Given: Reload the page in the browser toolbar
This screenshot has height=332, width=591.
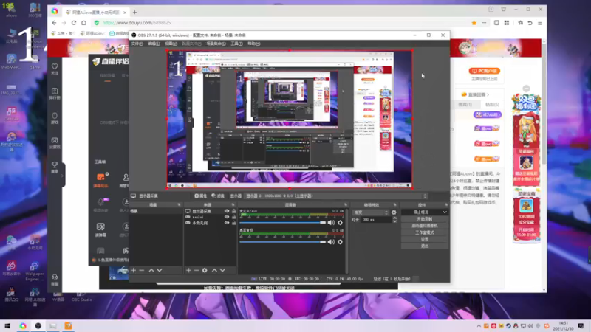Looking at the screenshot, I should pyautogui.click(x=74, y=23).
